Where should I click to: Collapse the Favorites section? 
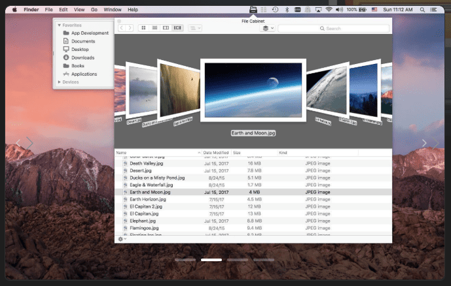click(x=60, y=25)
